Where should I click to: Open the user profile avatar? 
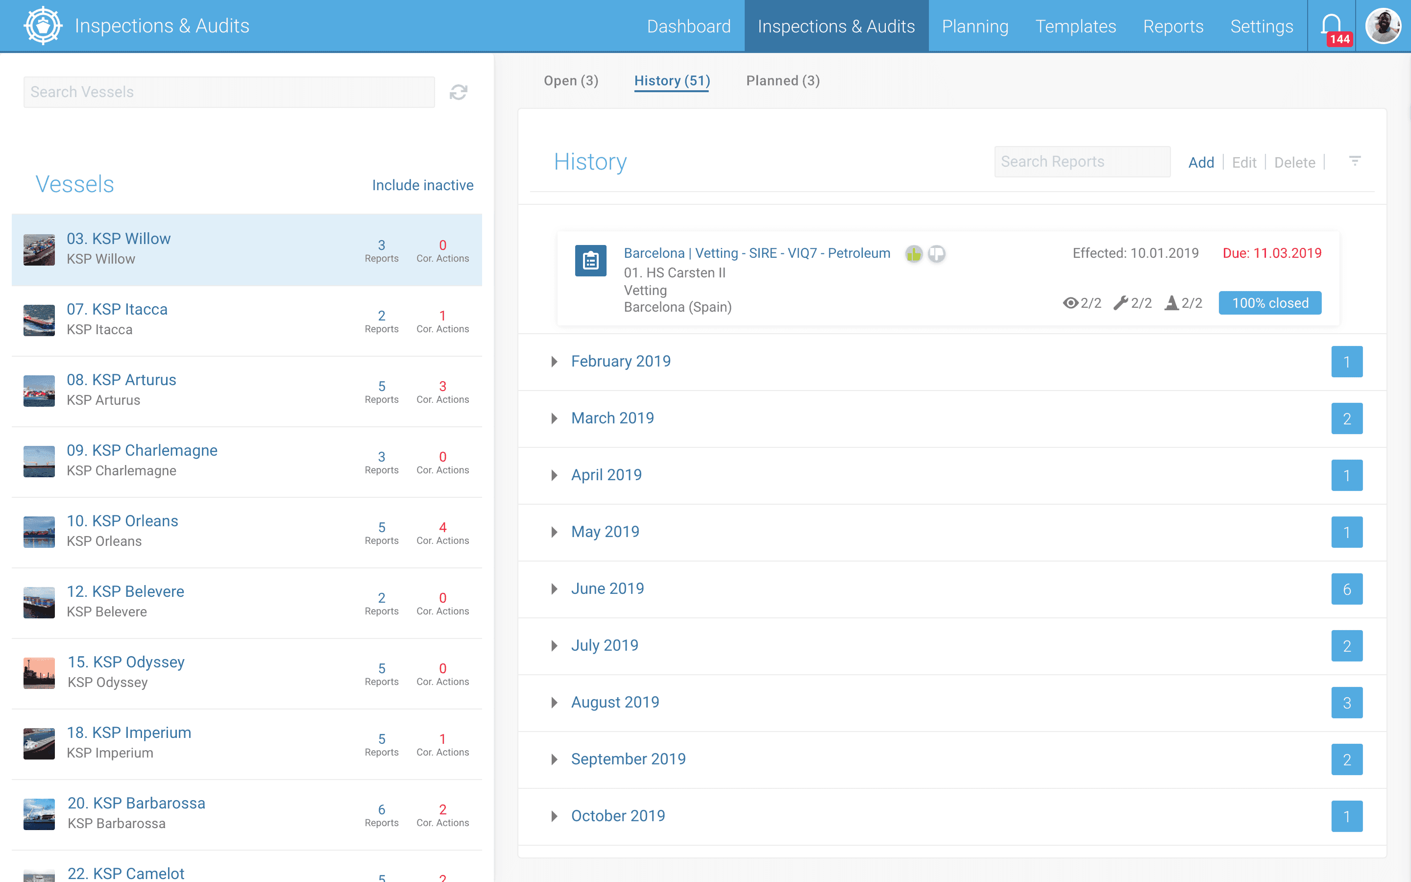[x=1383, y=25]
